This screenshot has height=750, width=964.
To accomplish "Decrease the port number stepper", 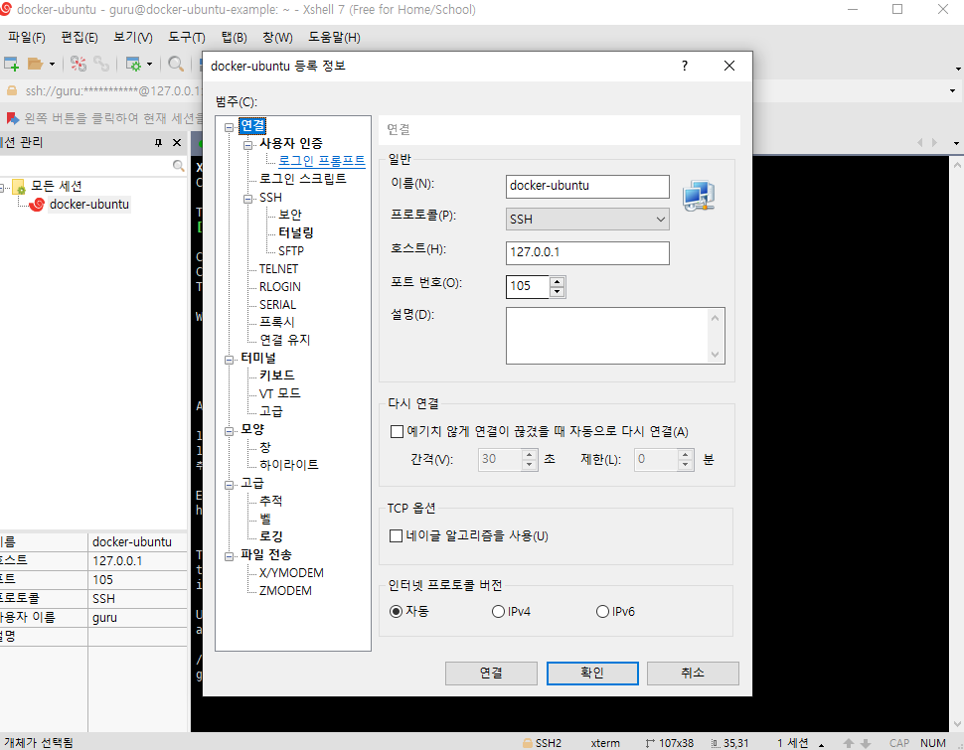I will click(x=557, y=292).
